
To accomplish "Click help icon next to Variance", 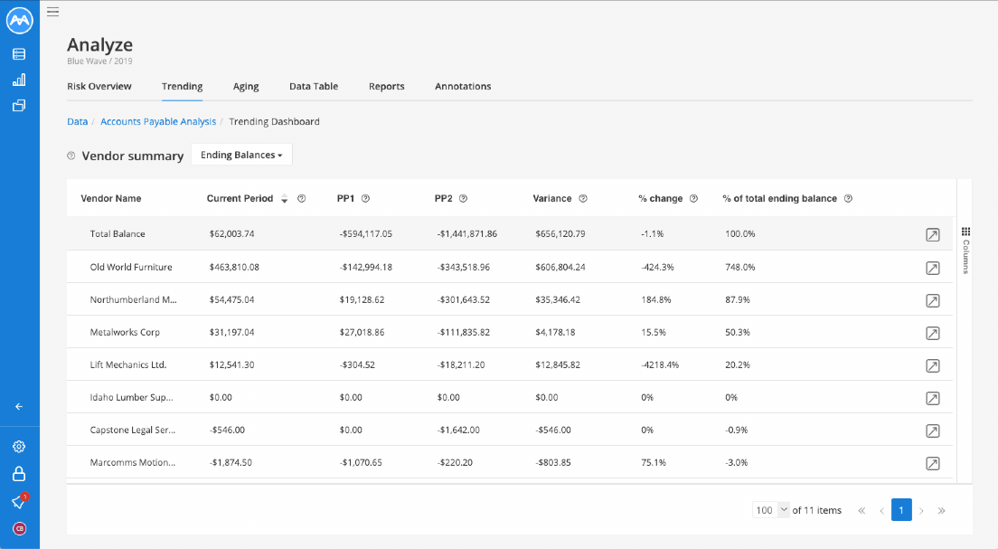I will [583, 199].
